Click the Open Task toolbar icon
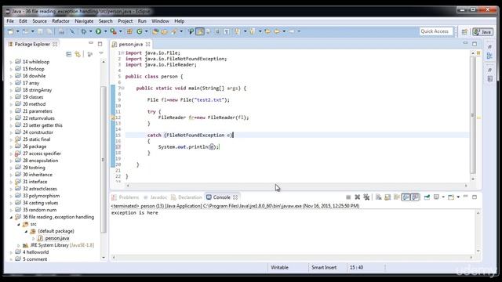Viewport: 502px width, 282px height. tap(164, 31)
